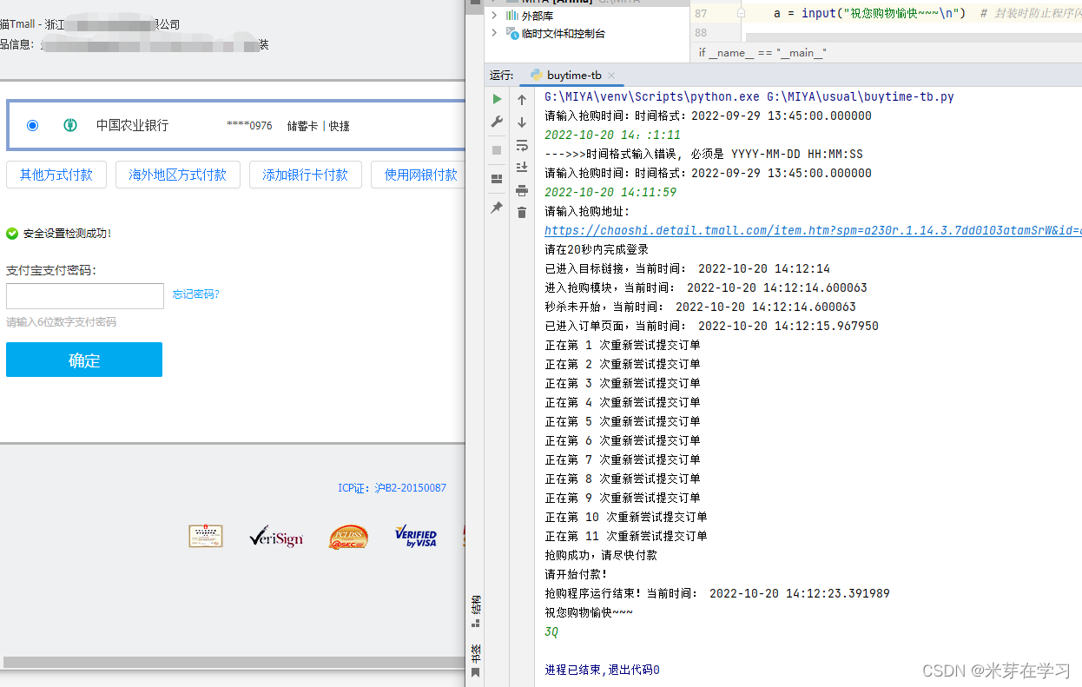The image size is (1082, 687).
Task: Toggle the scroll to end icon
Action: [522, 168]
